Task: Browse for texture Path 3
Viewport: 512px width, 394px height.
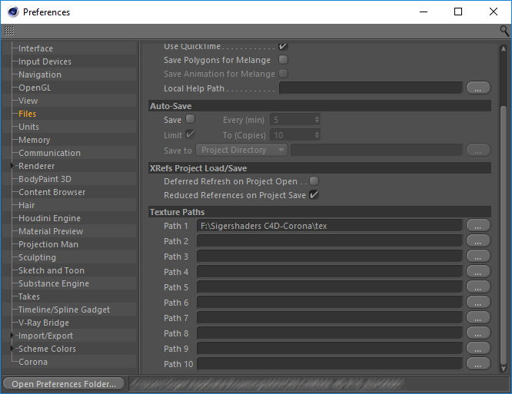Action: pyautogui.click(x=478, y=256)
